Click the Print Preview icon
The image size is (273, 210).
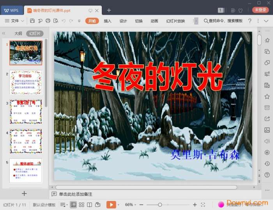(x=56, y=21)
